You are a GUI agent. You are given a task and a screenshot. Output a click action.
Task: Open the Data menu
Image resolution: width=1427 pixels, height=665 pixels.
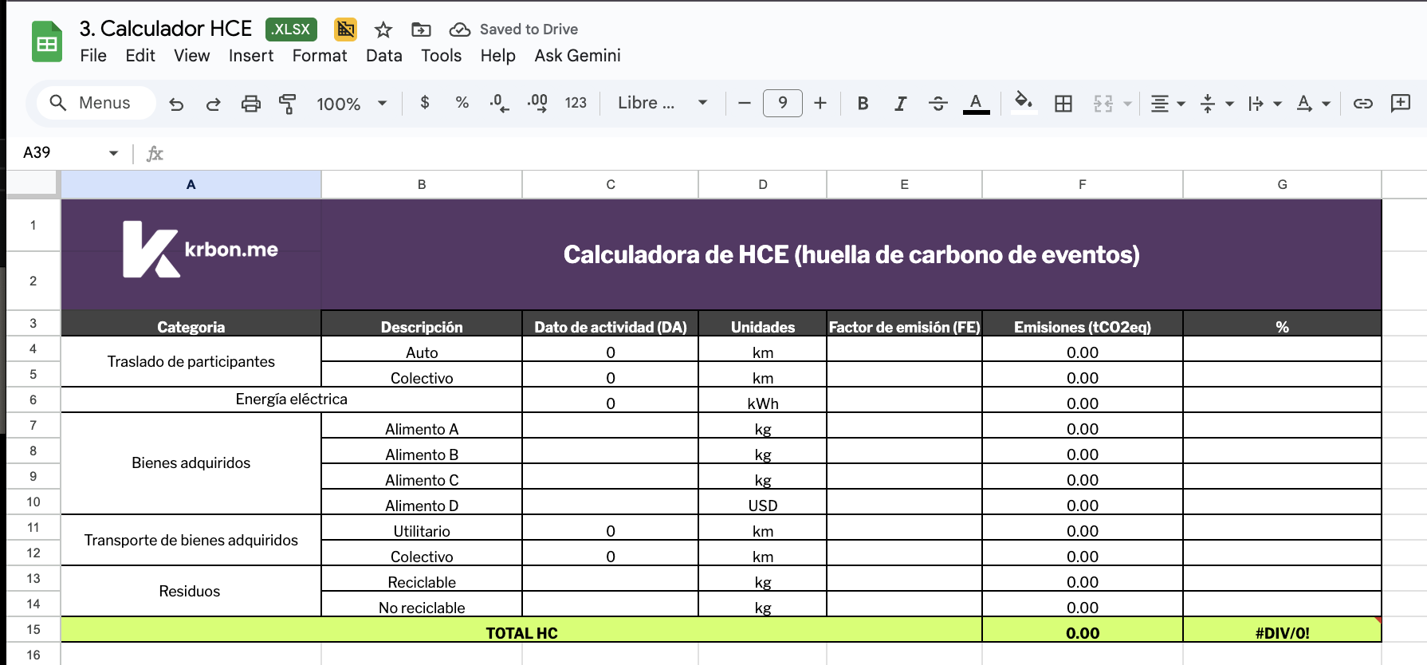(x=383, y=56)
